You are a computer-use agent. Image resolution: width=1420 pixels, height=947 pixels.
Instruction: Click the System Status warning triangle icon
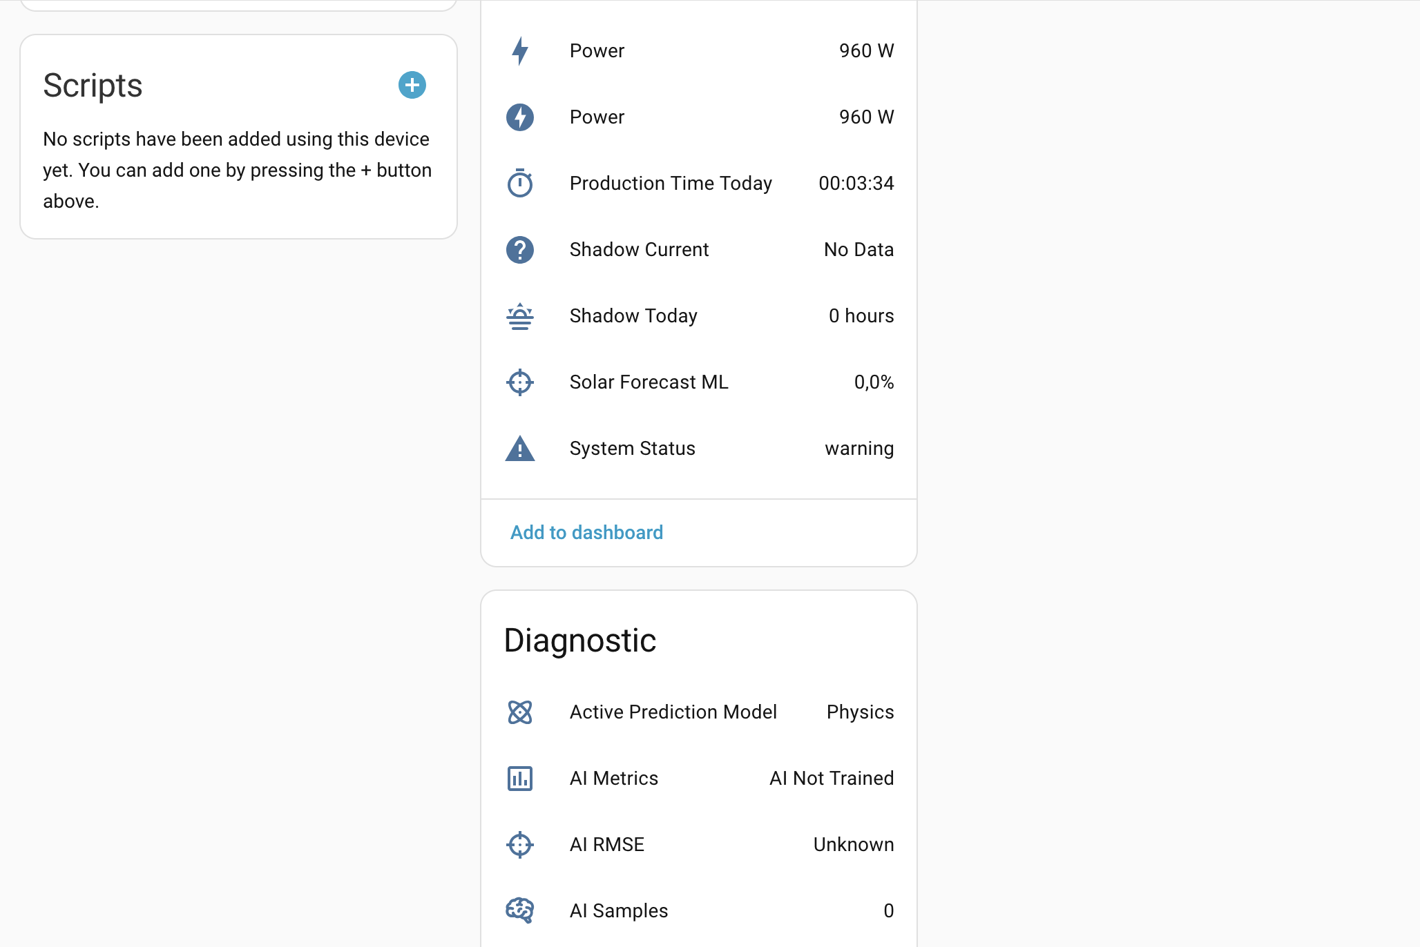[520, 449]
